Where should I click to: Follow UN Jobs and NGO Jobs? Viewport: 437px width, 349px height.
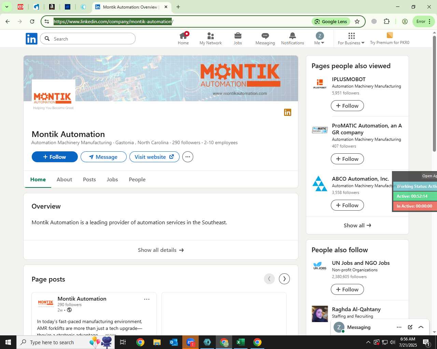(x=347, y=289)
